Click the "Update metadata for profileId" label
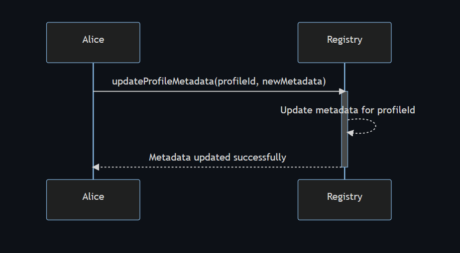 click(x=347, y=110)
